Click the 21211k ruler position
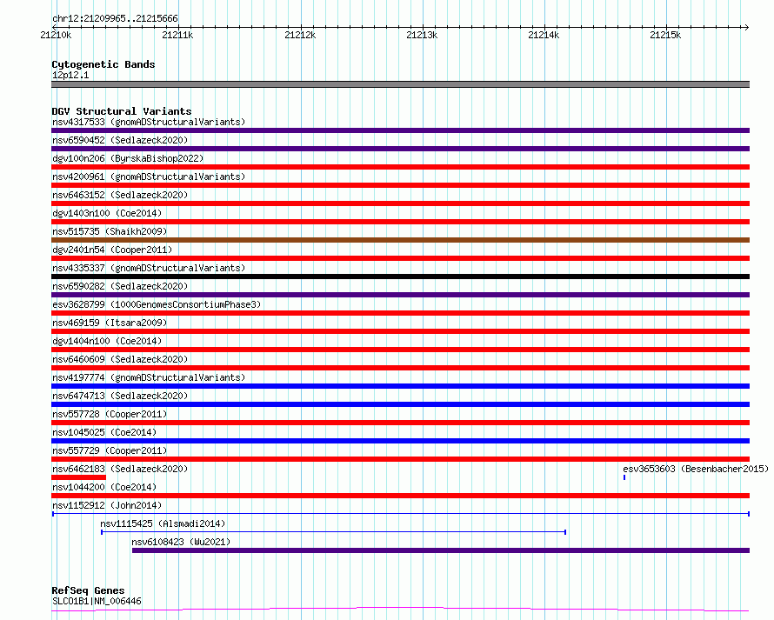The height and width of the screenshot is (620, 774). point(177,35)
